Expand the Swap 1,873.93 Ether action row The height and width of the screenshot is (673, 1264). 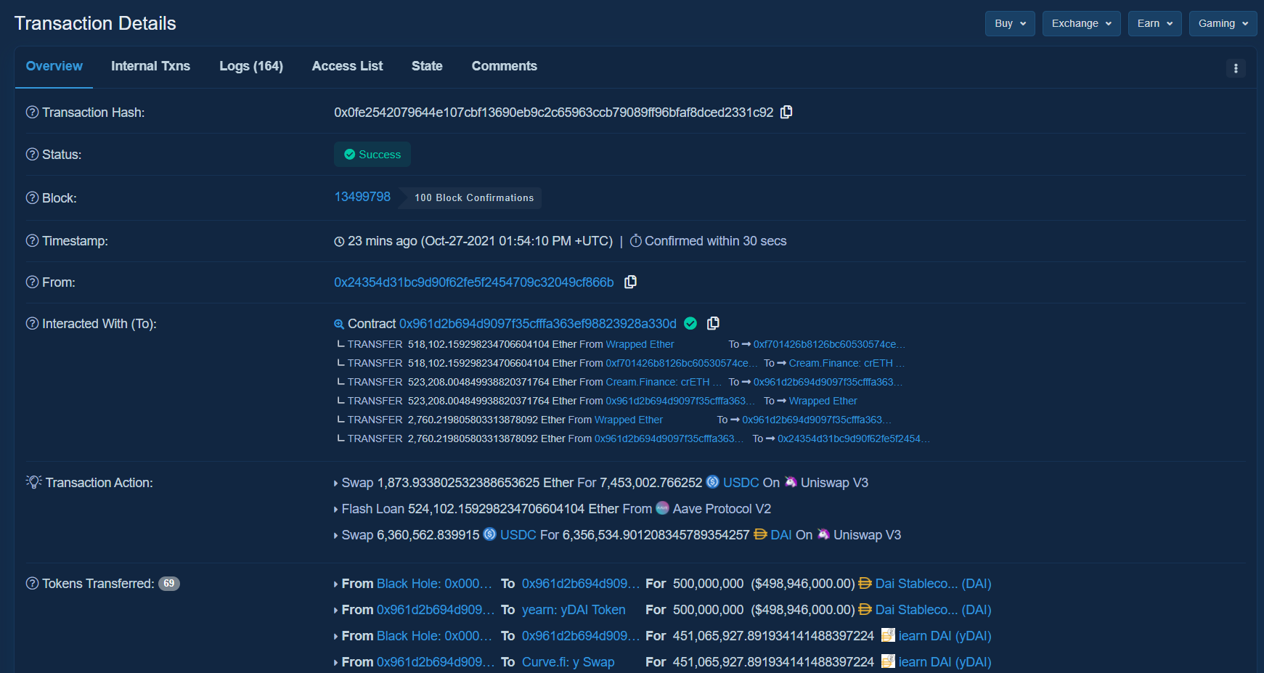coord(336,484)
